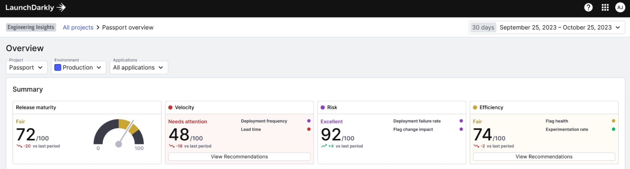Click the blue Production color swatch
Screen dimensions: 630x169
[x=58, y=68]
